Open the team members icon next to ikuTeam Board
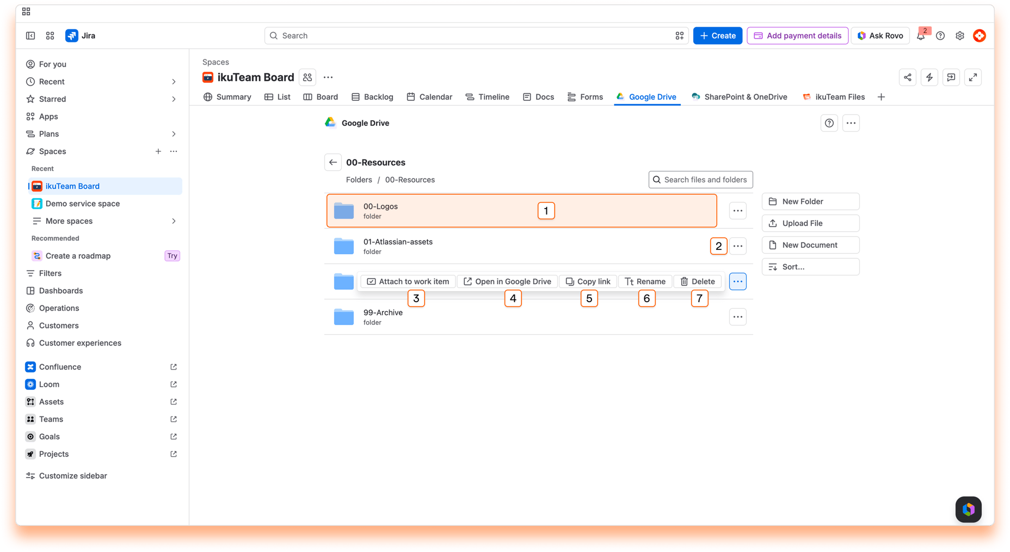The image size is (1010, 552). click(307, 77)
